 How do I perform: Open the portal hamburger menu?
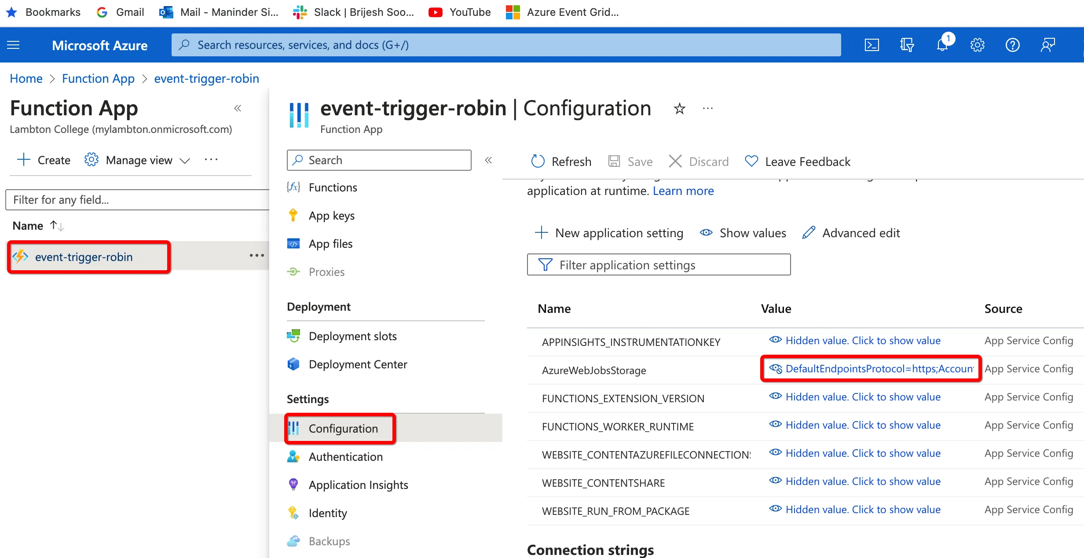13,45
